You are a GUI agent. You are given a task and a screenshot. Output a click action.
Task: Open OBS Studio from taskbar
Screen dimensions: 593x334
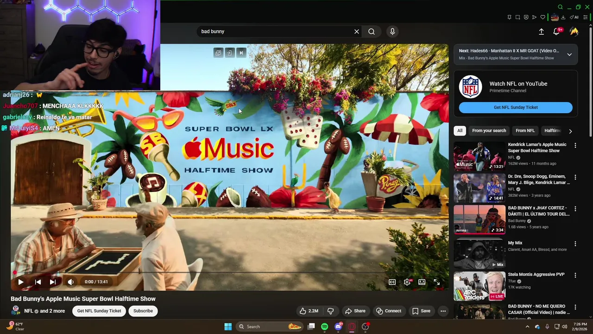click(365, 327)
